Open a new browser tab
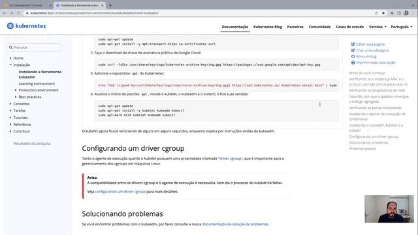Screen dimensions: 418x235 pyautogui.click(x=110, y=5)
